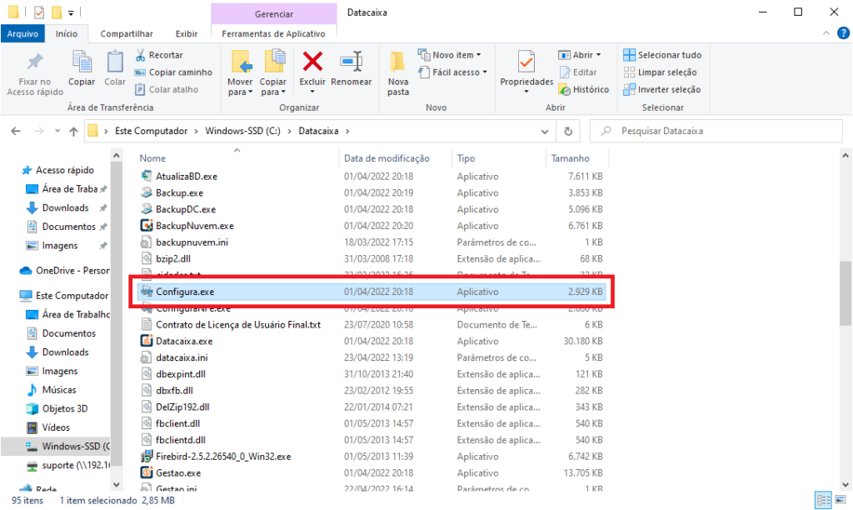Image resolution: width=853 pixels, height=510 pixels.
Task: Open the Exibir ribbon tab
Action: (187, 33)
